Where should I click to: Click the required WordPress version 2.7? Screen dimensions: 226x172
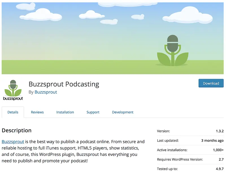(x=221, y=159)
